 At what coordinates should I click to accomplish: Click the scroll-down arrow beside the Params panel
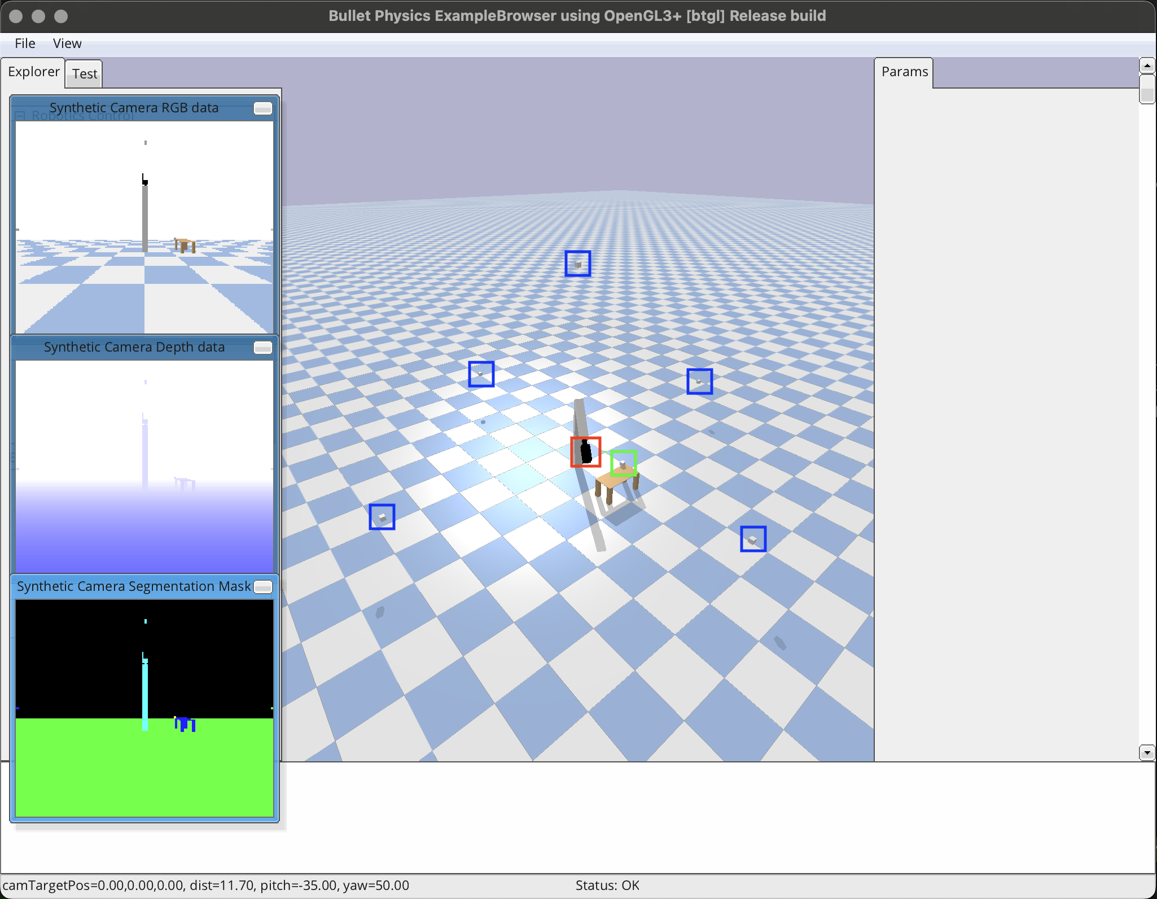pyautogui.click(x=1147, y=752)
